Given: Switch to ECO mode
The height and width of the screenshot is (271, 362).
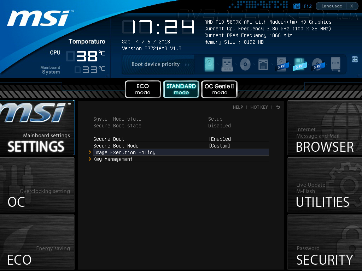Looking at the screenshot, I should [143, 89].
